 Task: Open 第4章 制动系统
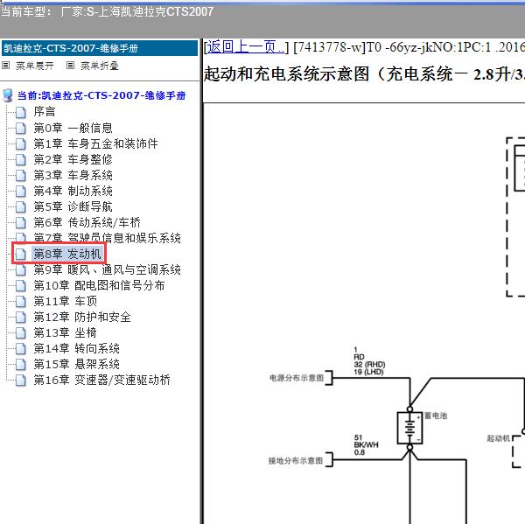(73, 191)
